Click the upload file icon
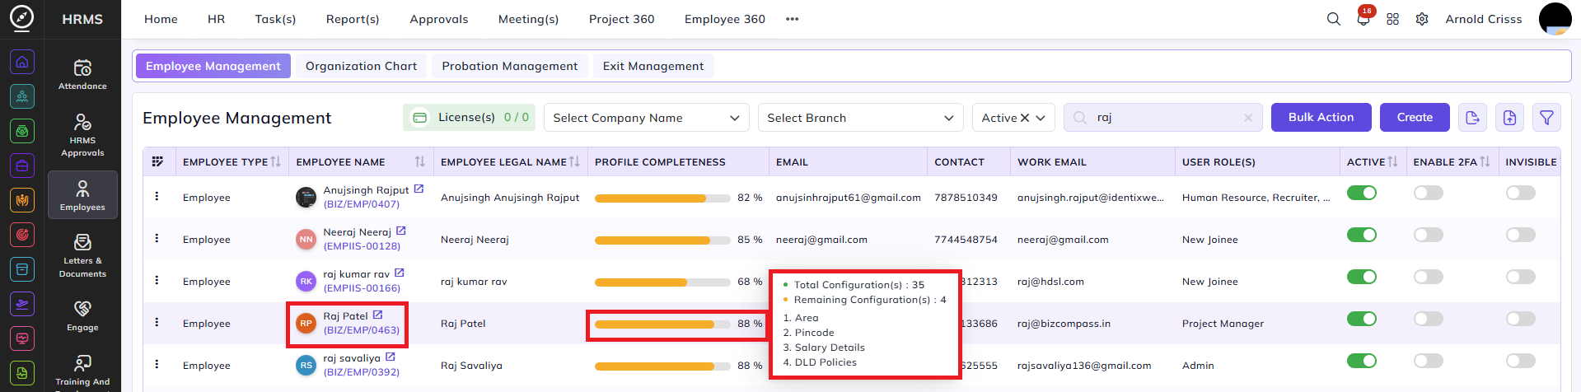This screenshot has height=392, width=1581. coord(1509,118)
